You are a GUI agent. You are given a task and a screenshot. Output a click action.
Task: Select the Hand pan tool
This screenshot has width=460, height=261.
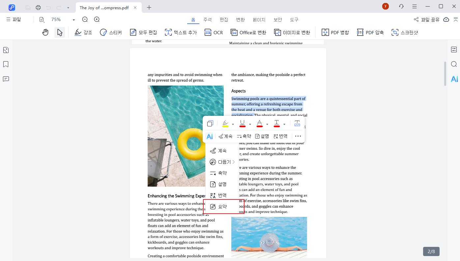coord(45,32)
